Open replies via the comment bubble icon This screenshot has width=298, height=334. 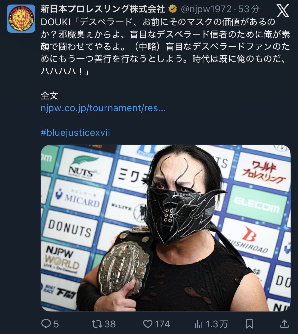coord(46,324)
